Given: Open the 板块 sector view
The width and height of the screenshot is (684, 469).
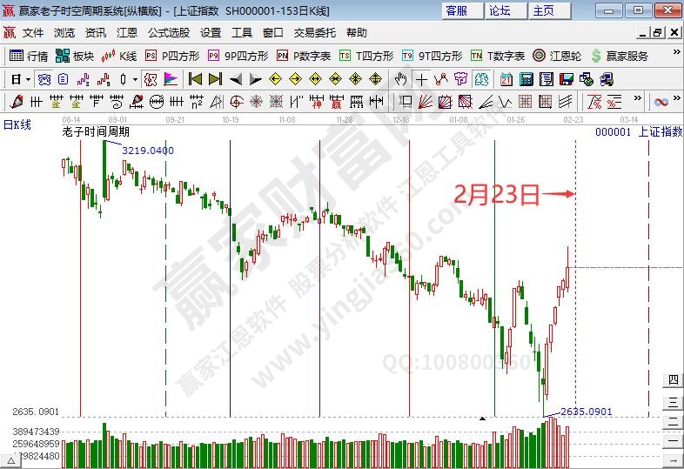Looking at the screenshot, I should 75,56.
